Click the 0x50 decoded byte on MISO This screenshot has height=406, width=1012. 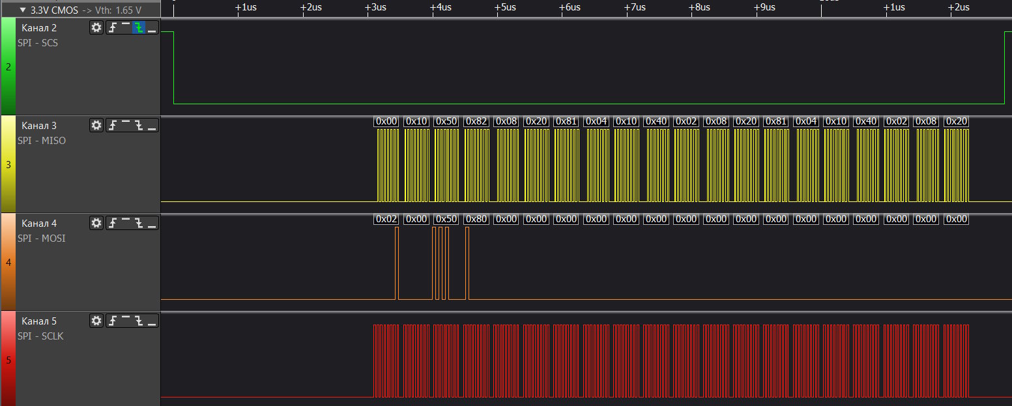447,121
